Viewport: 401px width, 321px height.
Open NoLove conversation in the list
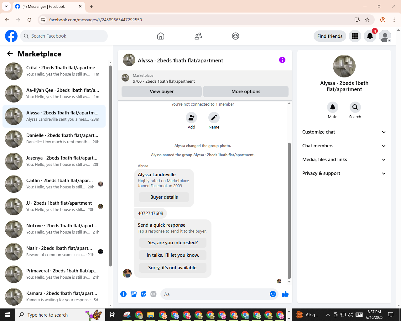pyautogui.click(x=54, y=229)
